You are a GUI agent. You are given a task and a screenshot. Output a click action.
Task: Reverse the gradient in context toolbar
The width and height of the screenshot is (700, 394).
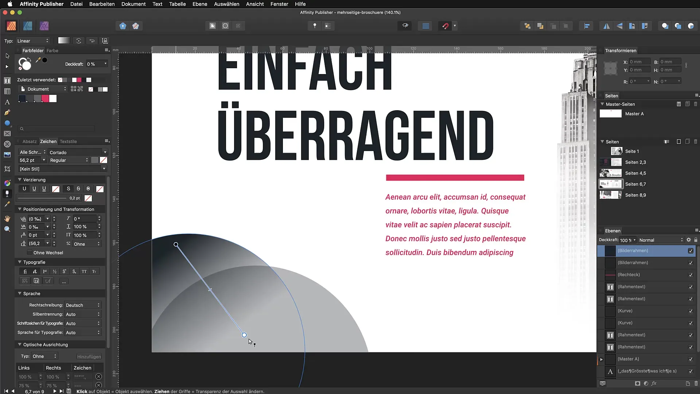point(92,41)
